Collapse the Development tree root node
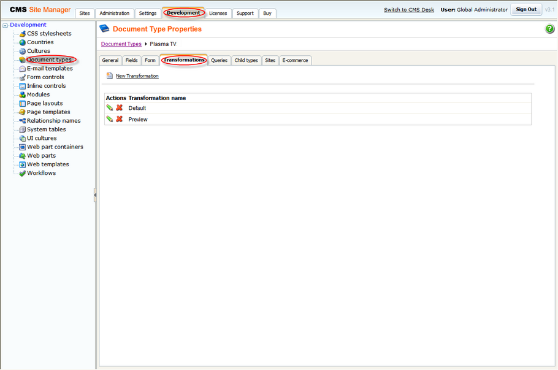The width and height of the screenshot is (558, 370). (5, 26)
